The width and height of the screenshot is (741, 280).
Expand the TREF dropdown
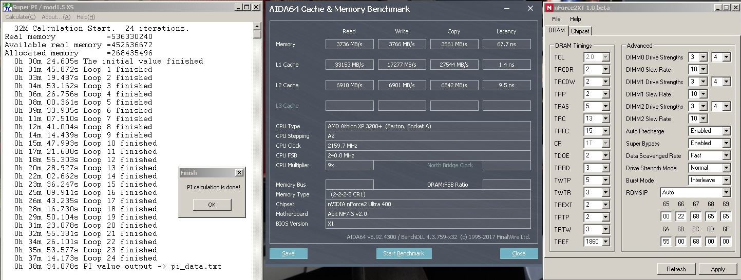tap(605, 242)
